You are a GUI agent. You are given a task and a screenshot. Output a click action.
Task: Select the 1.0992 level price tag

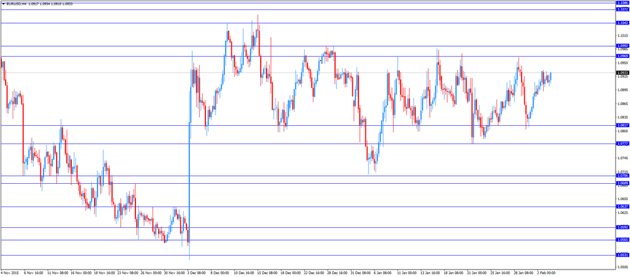coord(622,46)
